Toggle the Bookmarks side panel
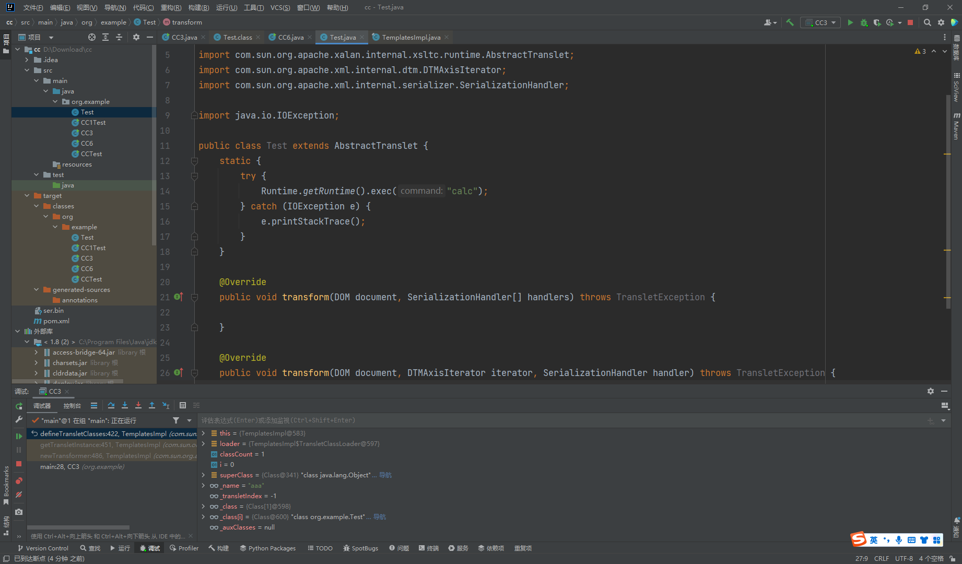The image size is (962, 564). 6,485
